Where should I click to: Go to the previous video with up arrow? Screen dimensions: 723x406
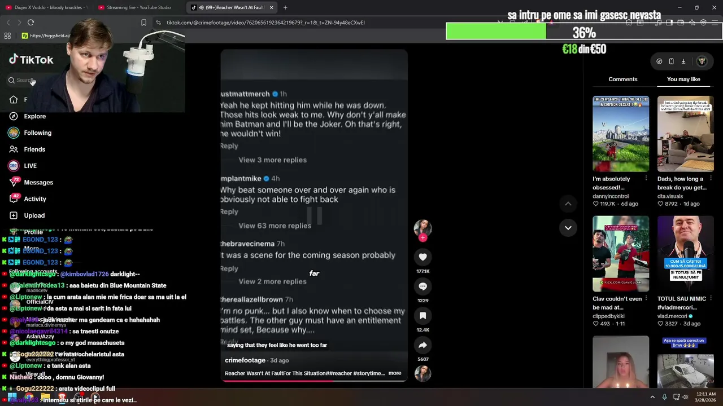pos(568,204)
